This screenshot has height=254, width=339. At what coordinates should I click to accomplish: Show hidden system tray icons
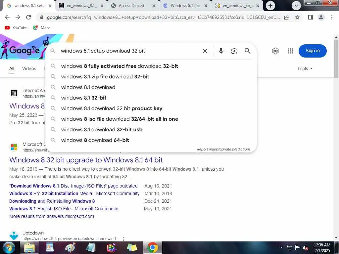[x=281, y=248]
